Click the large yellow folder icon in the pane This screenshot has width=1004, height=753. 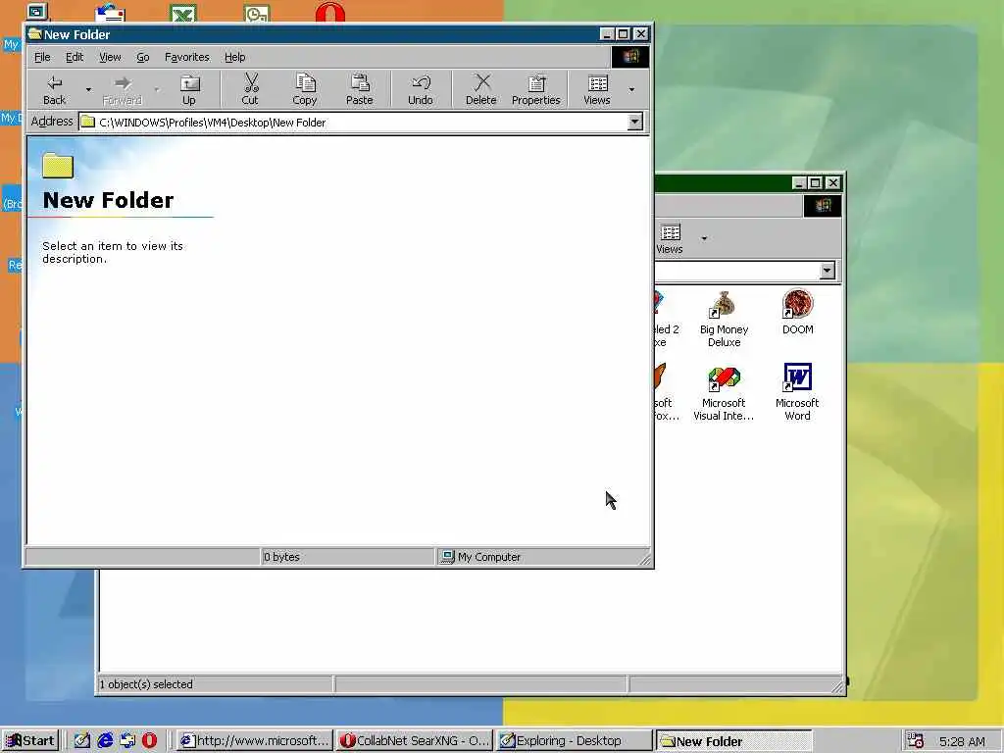[x=58, y=165]
